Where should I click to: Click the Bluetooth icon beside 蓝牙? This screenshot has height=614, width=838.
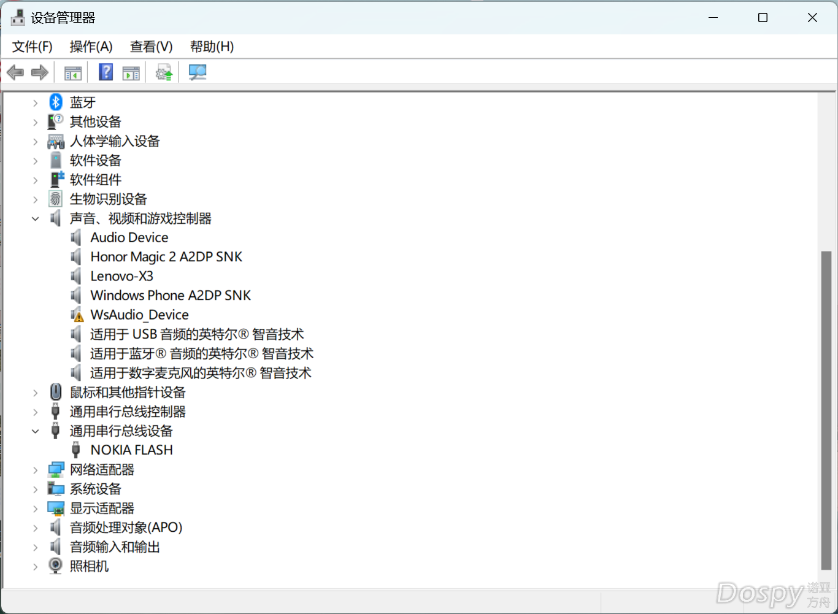point(56,102)
